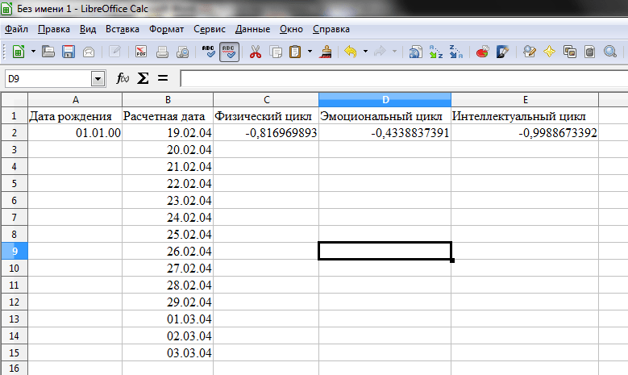Save the document with floppy icon
Image resolution: width=628 pixels, height=375 pixels.
[x=69, y=52]
